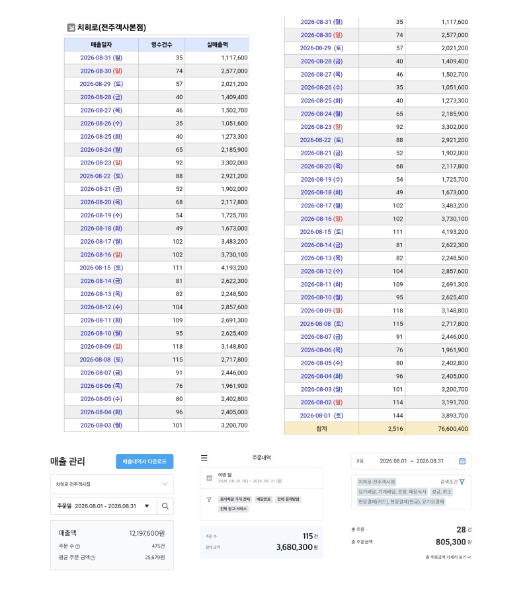Expand the 치히로 전주객사점 store dropdown
The width and height of the screenshot is (529, 590).
point(165,484)
